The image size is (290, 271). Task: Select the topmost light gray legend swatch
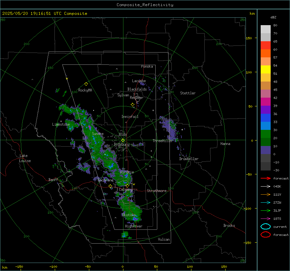tap(266, 29)
